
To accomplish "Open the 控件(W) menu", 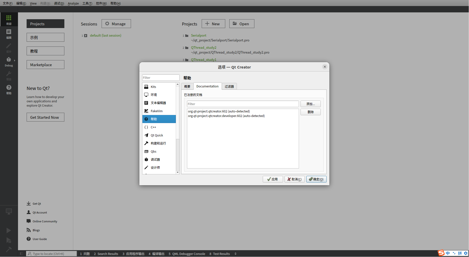I will (101, 3).
